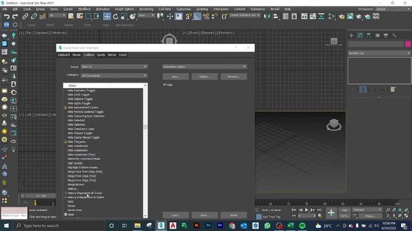Open Render Setup teapot icon
The image size is (412, 231).
350,17
